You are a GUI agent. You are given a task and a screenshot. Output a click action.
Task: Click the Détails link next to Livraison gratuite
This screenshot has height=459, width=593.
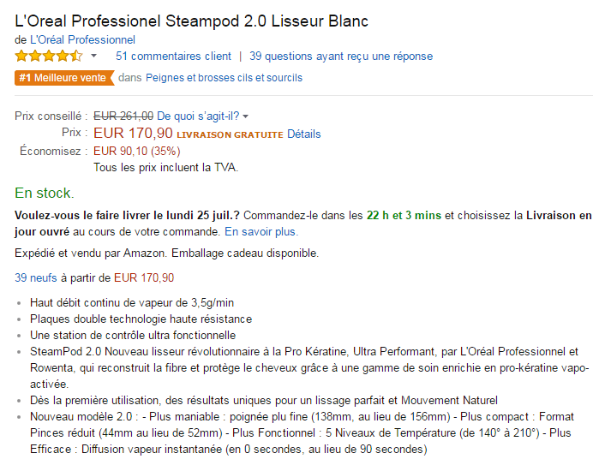coord(303,134)
